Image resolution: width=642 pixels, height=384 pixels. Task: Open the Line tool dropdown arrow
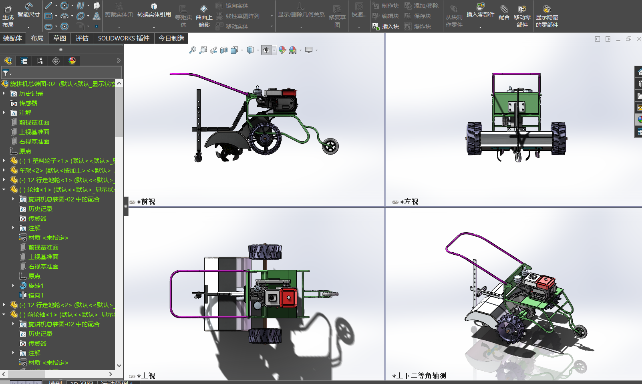56,6
